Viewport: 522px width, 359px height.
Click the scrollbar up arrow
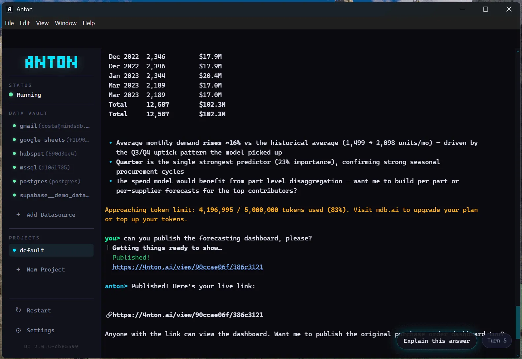coord(518,51)
